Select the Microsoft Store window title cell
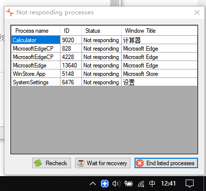 [x=159, y=74]
